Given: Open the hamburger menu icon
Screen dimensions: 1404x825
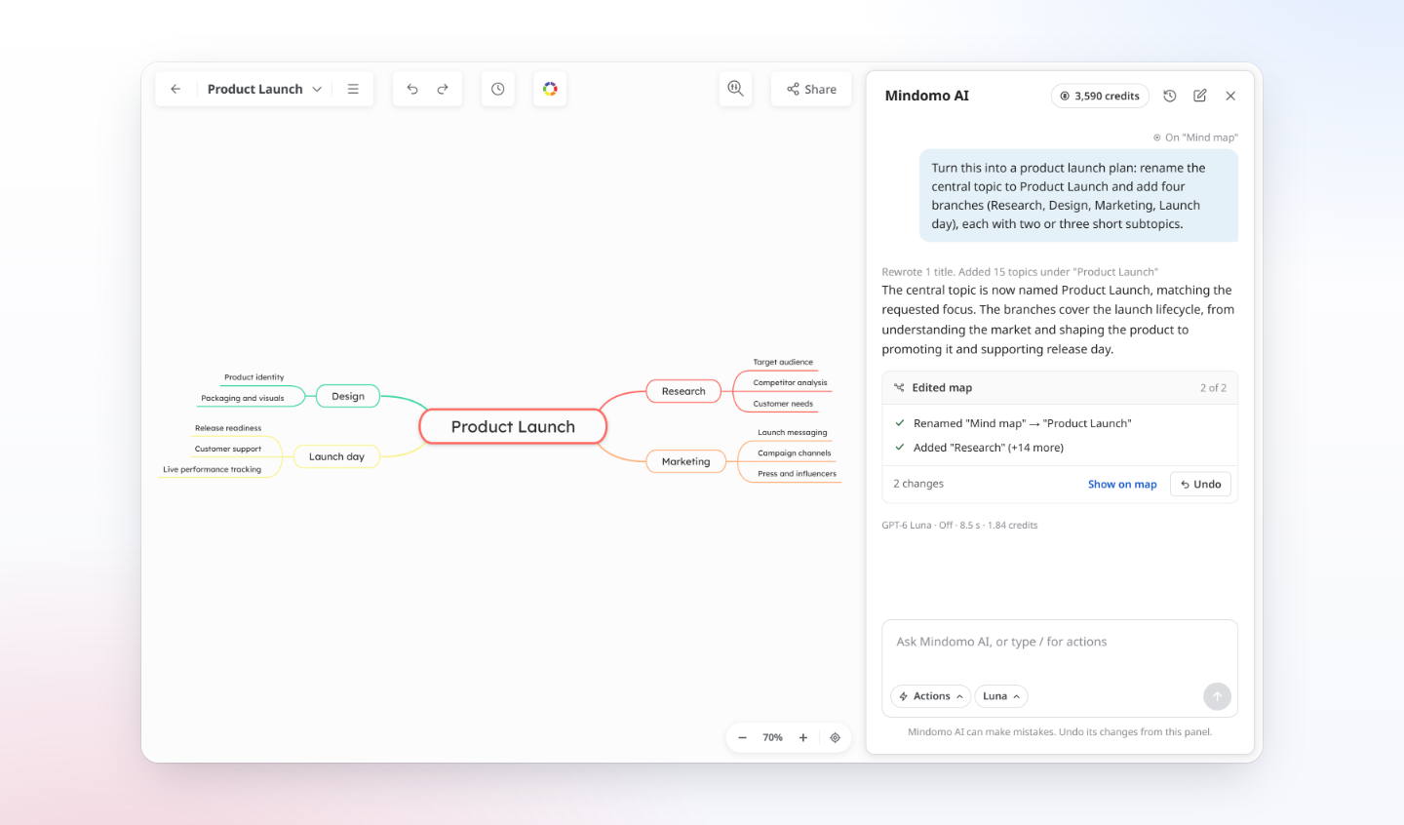Looking at the screenshot, I should click(x=353, y=89).
